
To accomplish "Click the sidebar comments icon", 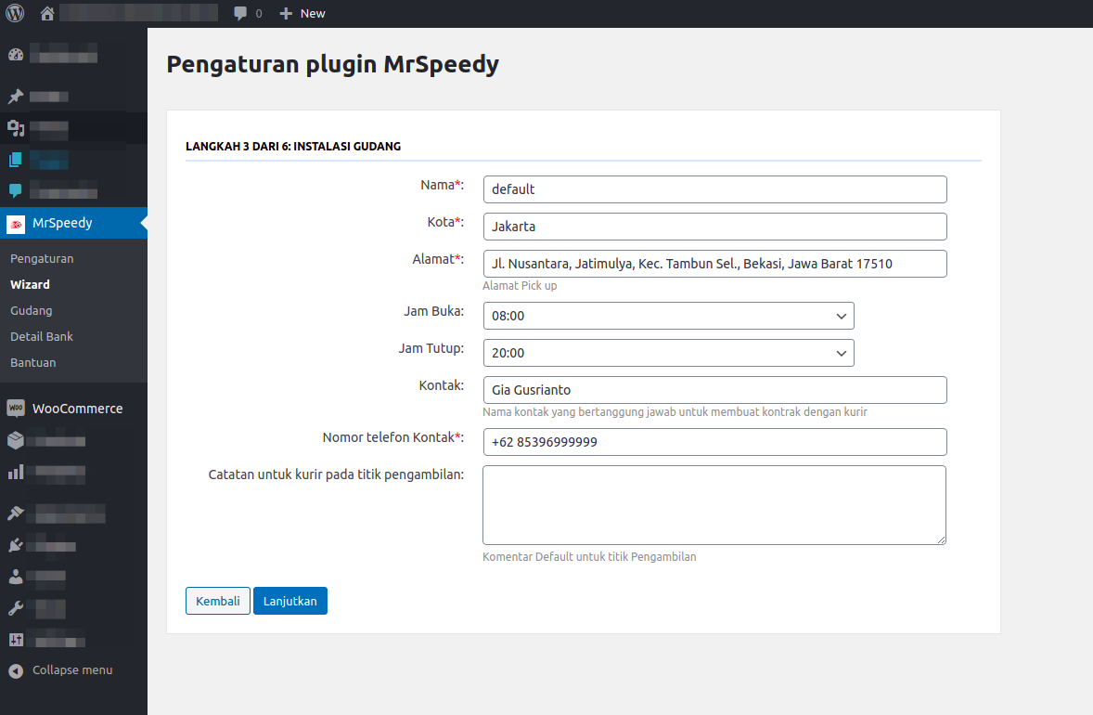I will [16, 190].
